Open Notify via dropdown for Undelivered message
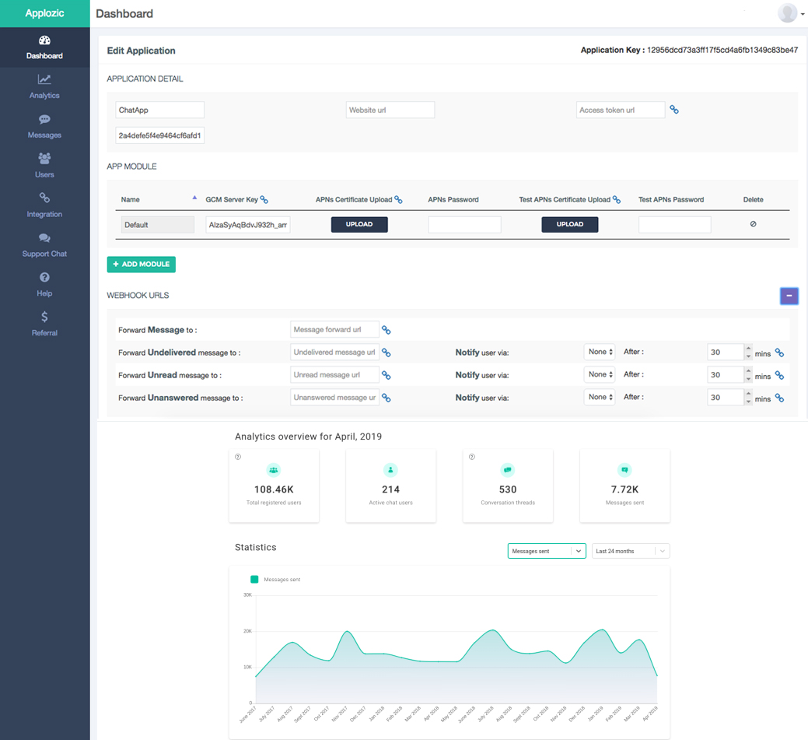This screenshot has width=808, height=740. tap(600, 352)
